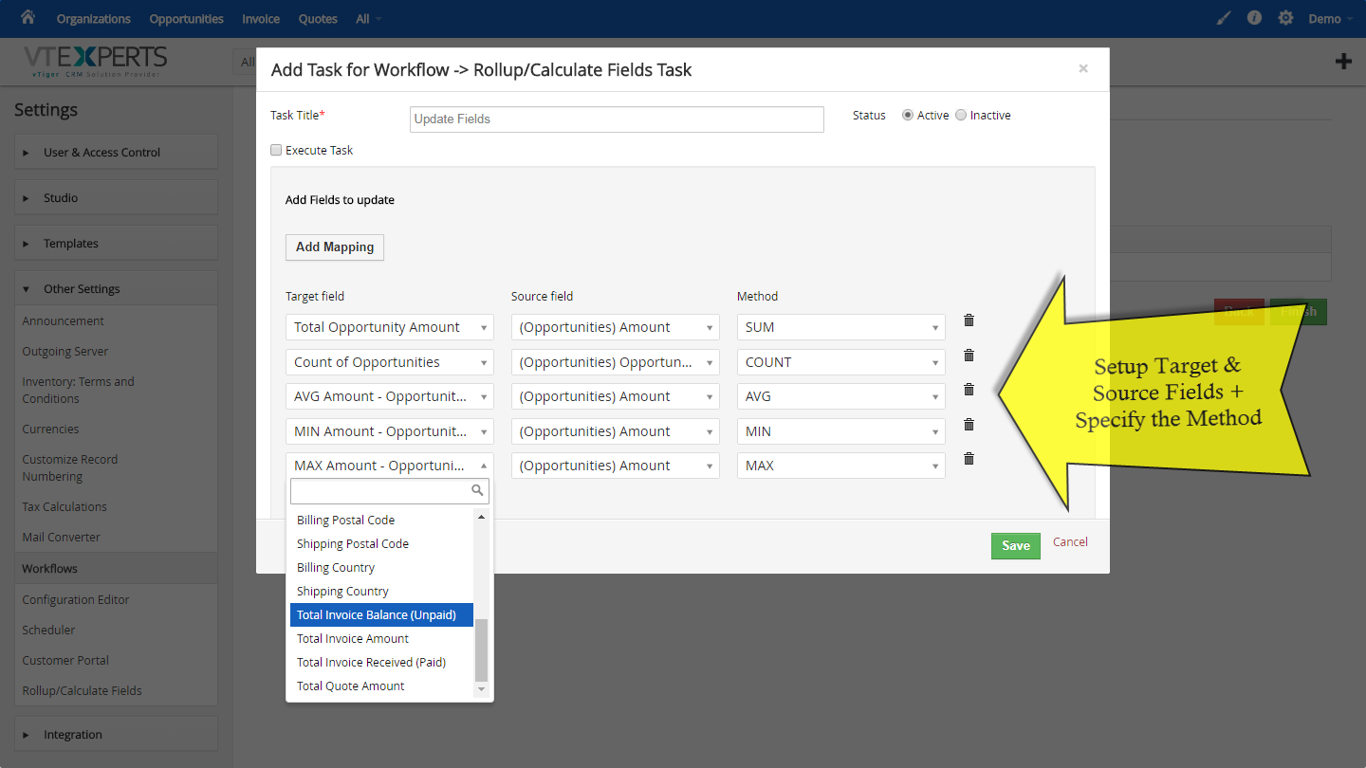1366x768 pixels.
Task: Select Total Invoice Received (Paid) option
Action: 381,663
